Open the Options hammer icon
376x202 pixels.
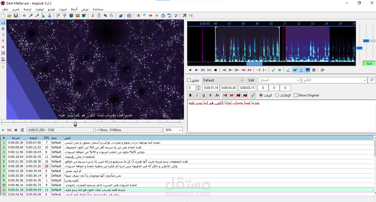(x=185, y=16)
